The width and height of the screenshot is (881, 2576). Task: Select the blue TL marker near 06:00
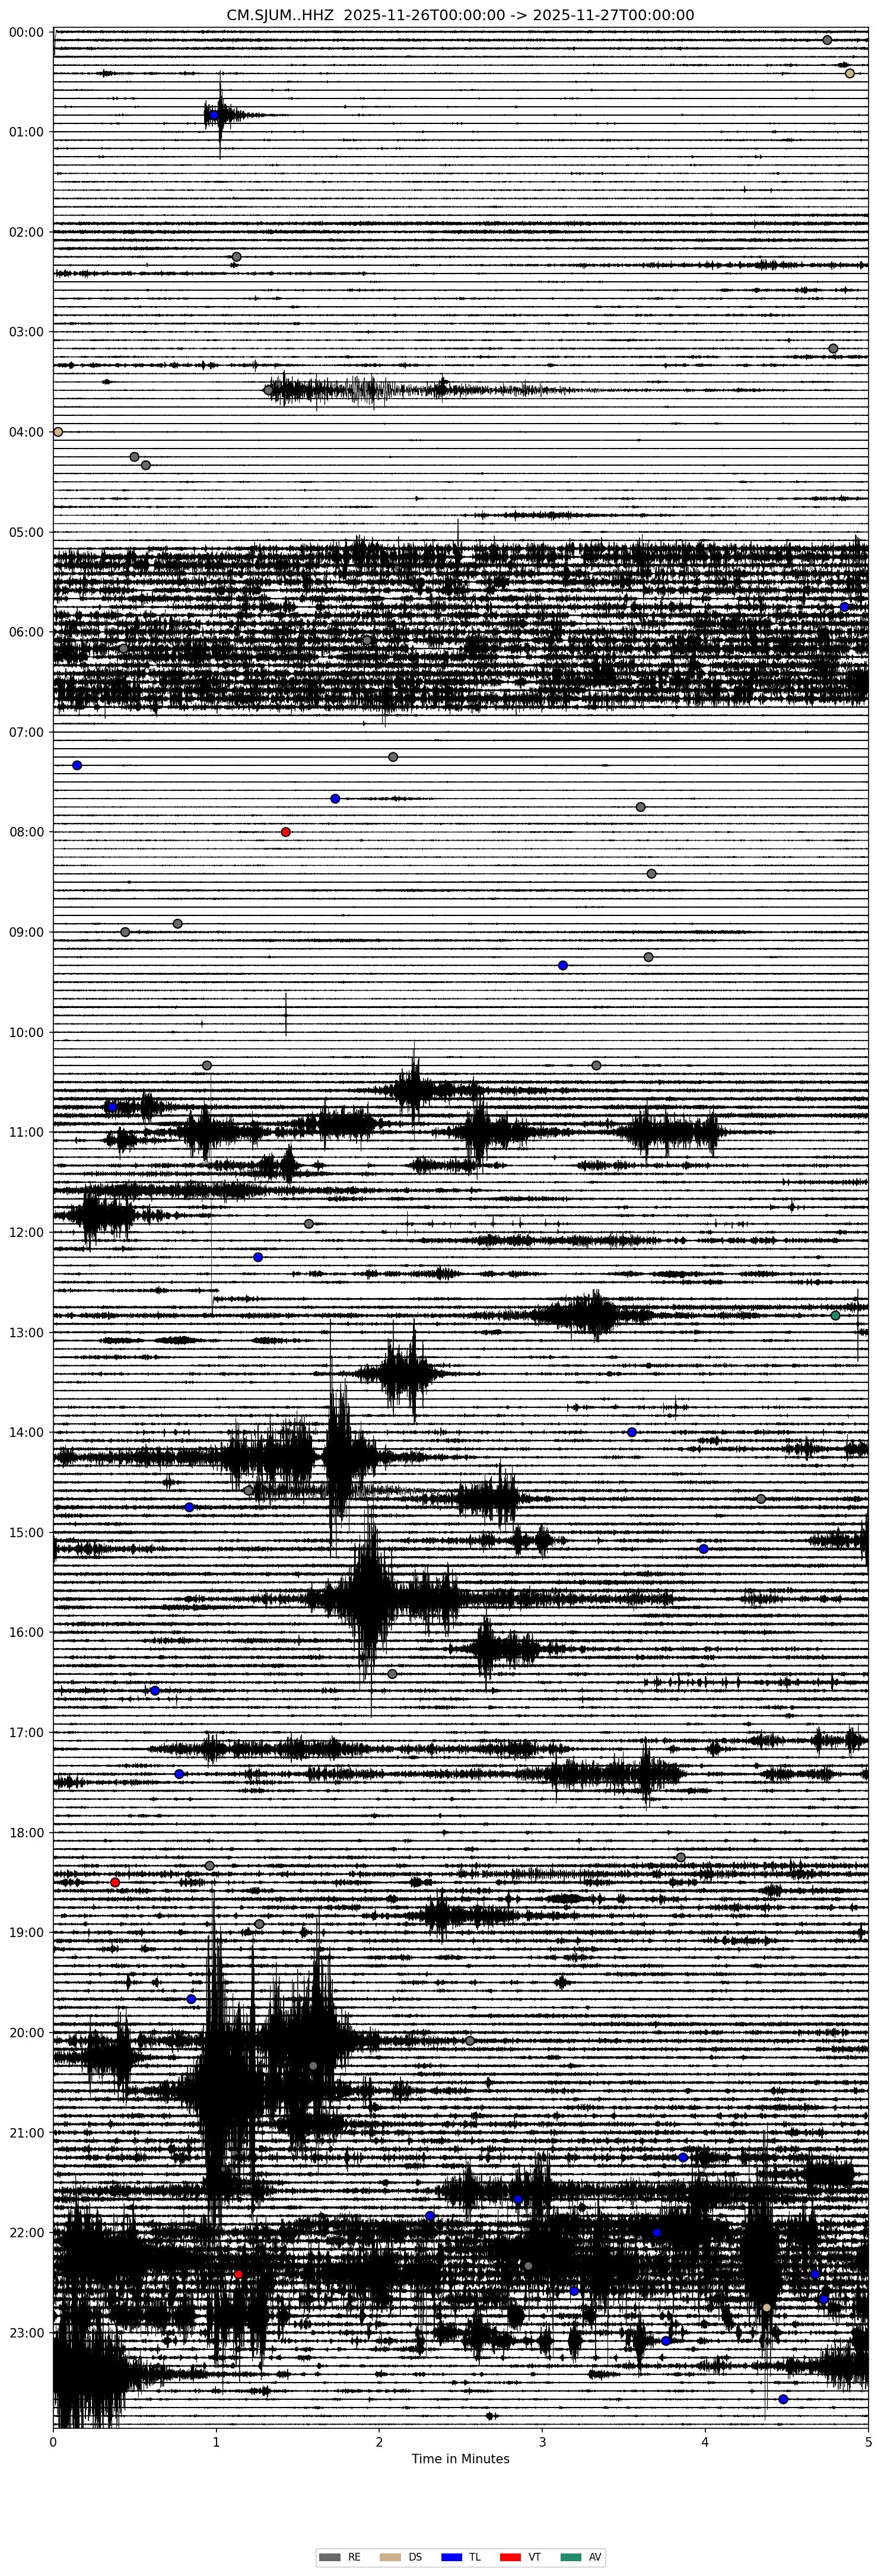pos(844,607)
